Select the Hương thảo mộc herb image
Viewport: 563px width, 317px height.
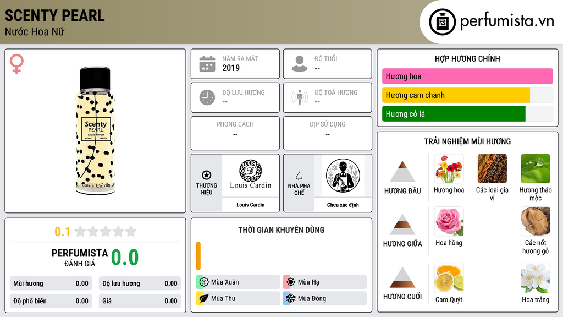tap(536, 169)
